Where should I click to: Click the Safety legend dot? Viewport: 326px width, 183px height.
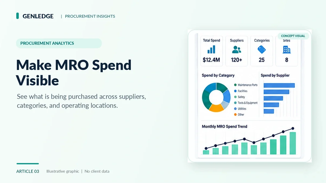point(235,97)
